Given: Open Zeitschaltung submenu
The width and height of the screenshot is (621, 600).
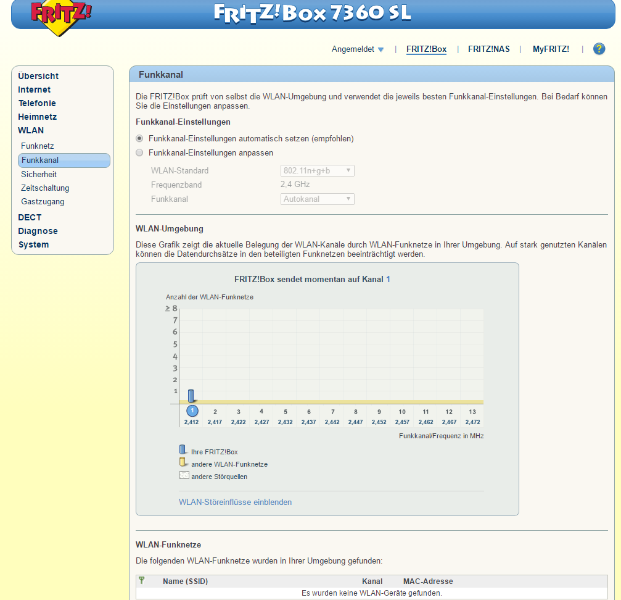Looking at the screenshot, I should [x=45, y=188].
